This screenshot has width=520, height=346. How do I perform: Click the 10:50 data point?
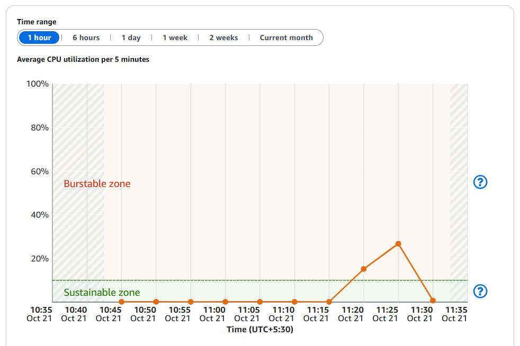tap(156, 302)
